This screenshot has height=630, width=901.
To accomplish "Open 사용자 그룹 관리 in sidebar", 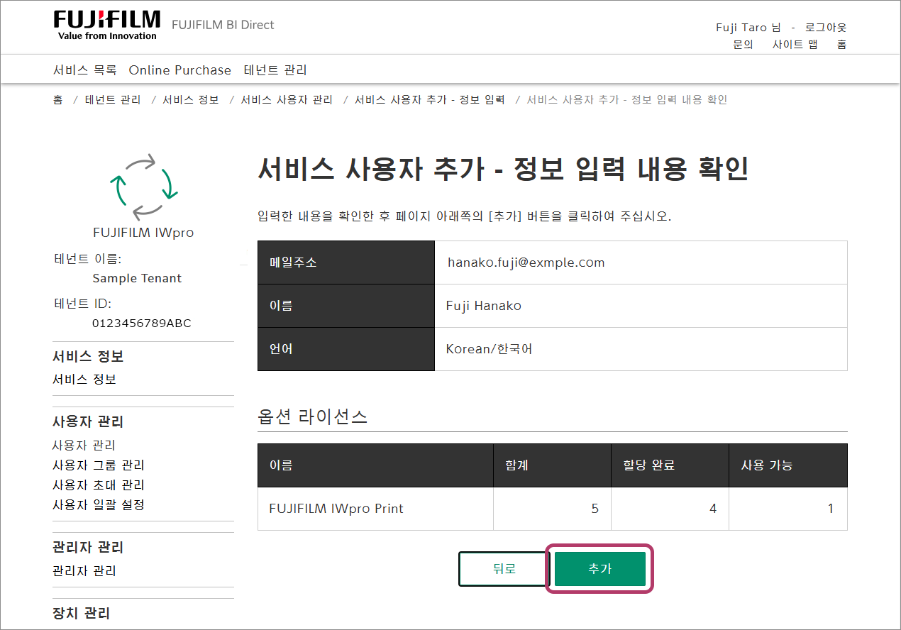I will [x=99, y=465].
